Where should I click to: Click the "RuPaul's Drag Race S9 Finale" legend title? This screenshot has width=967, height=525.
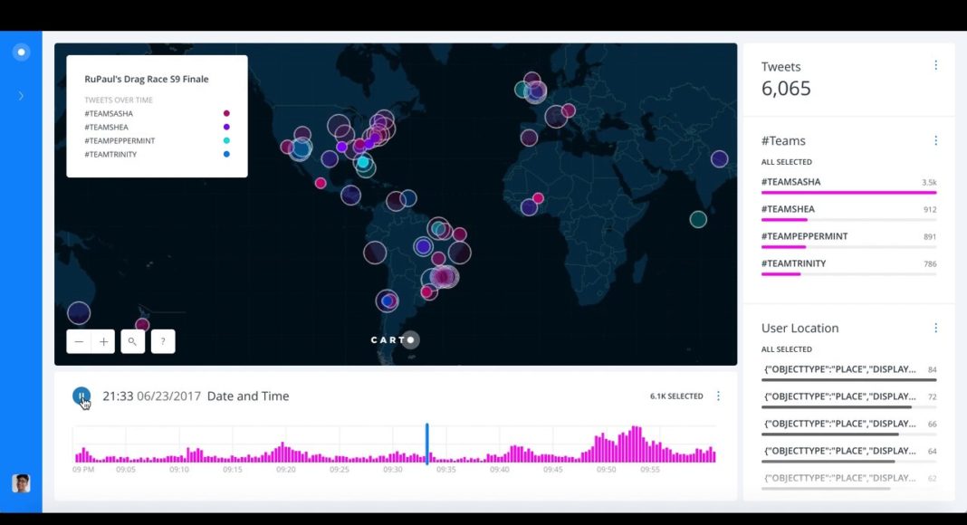(x=146, y=79)
